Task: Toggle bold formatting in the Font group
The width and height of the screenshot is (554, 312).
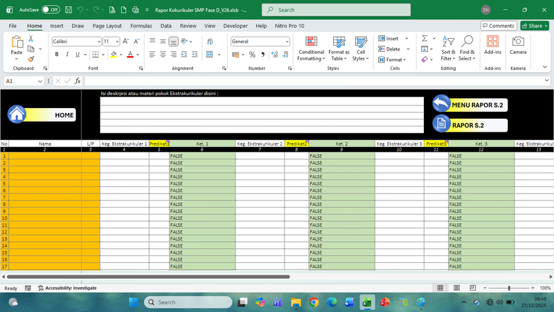Action: click(x=56, y=54)
